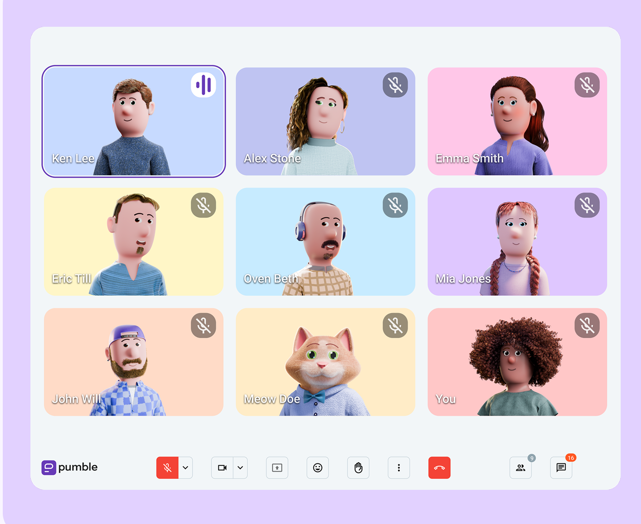End the call

[439, 467]
